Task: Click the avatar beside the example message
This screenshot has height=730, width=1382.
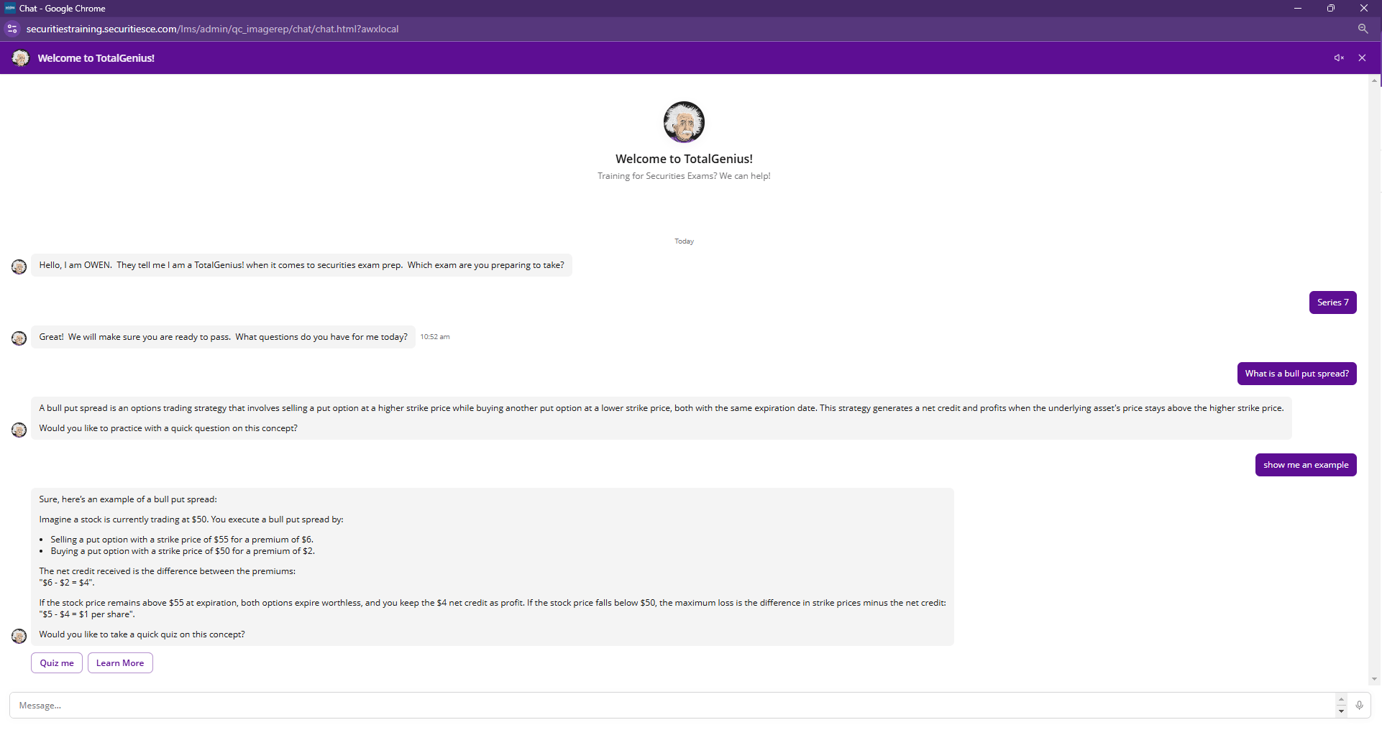Action: [x=19, y=636]
